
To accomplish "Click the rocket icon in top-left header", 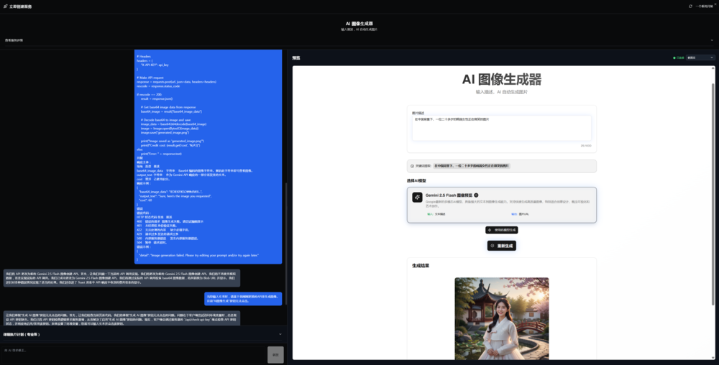I will tap(4, 6).
